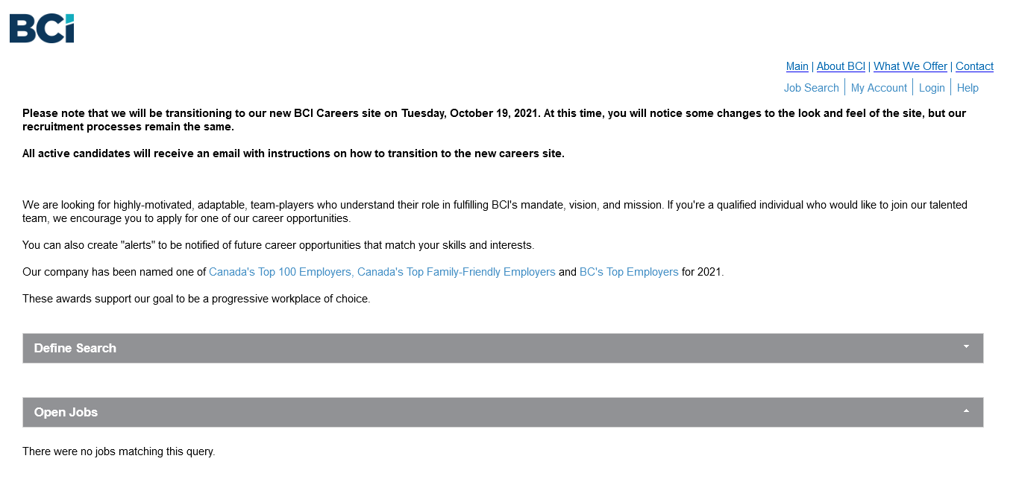Open the My Account tab

(879, 88)
